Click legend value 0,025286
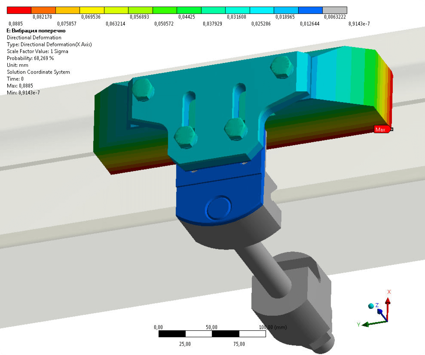The width and height of the screenshot is (425, 355). click(x=261, y=24)
